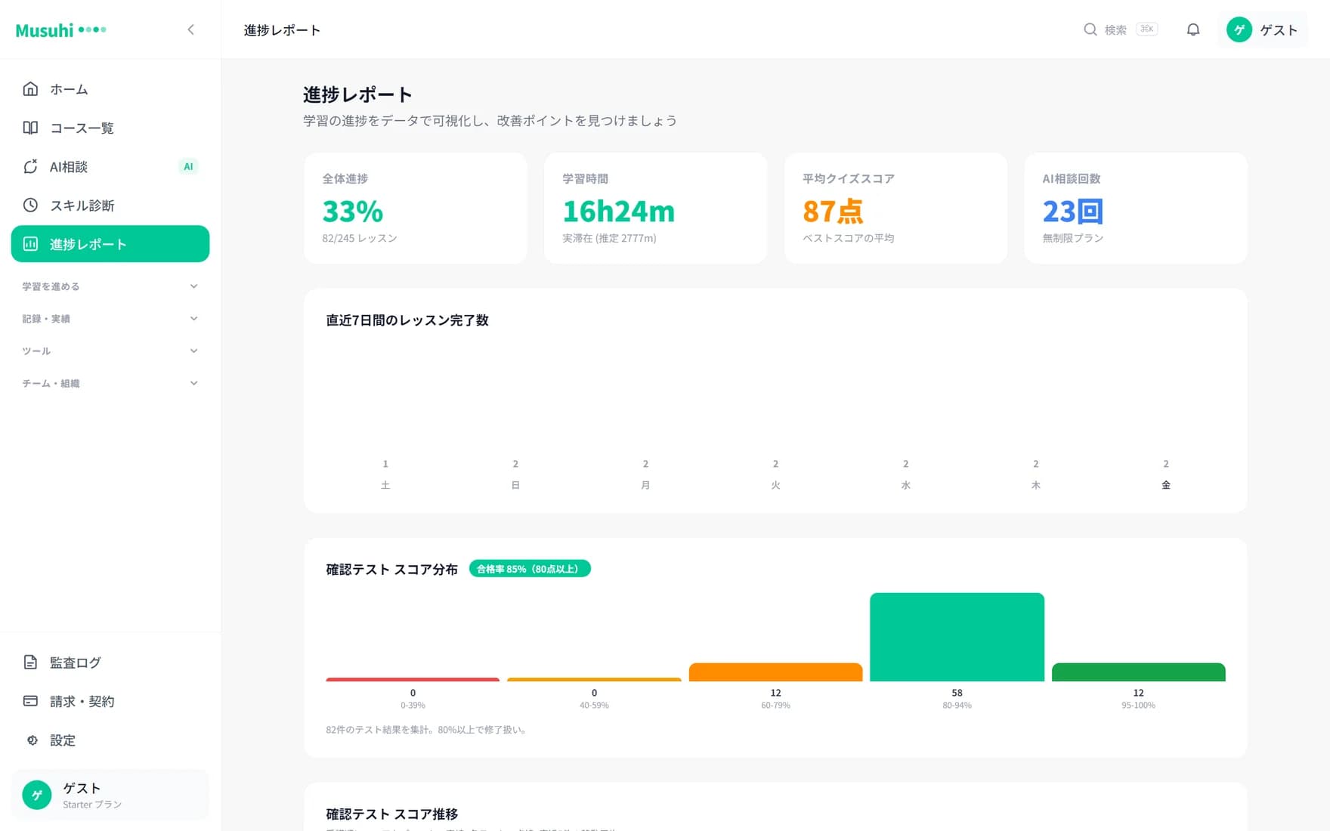The height and width of the screenshot is (831, 1330).
Task: Click the chart icon for 進捗レポート
Action: pyautogui.click(x=30, y=244)
